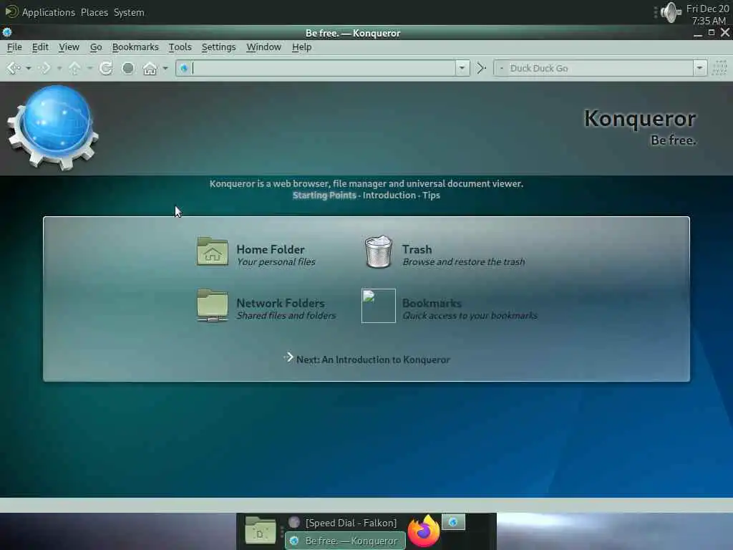Open the Tools menu
The width and height of the screenshot is (733, 550).
tap(180, 47)
